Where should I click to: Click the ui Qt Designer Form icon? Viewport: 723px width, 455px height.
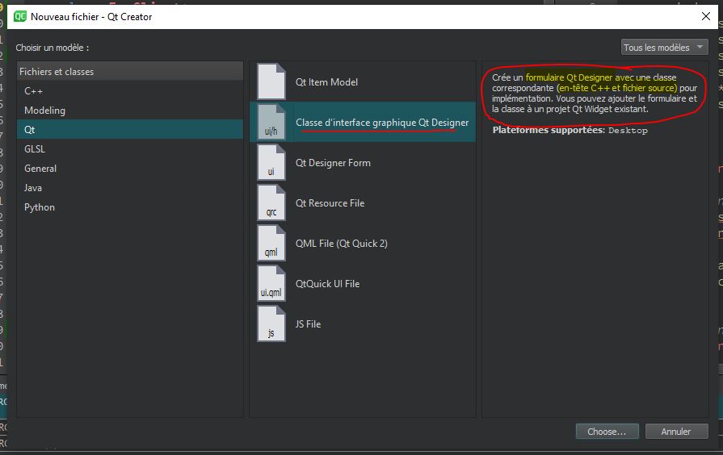point(271,162)
